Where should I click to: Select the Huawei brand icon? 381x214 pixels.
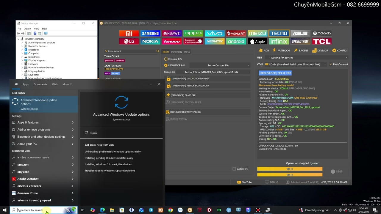pyautogui.click(x=172, y=33)
